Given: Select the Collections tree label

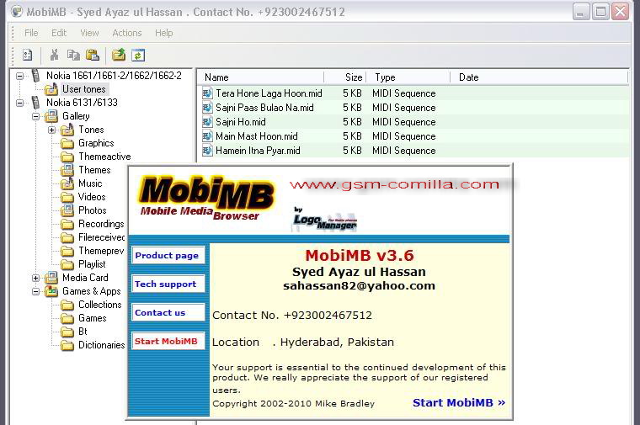Looking at the screenshot, I should [x=100, y=305].
